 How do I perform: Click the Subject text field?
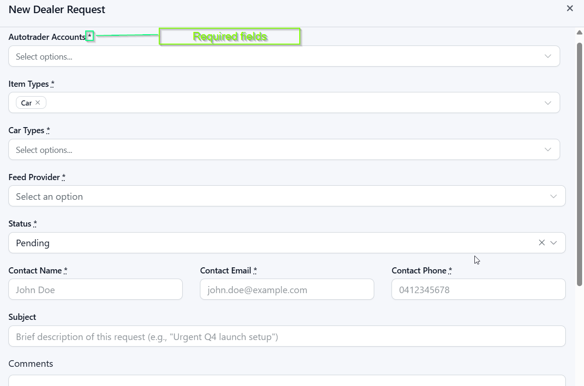click(287, 336)
